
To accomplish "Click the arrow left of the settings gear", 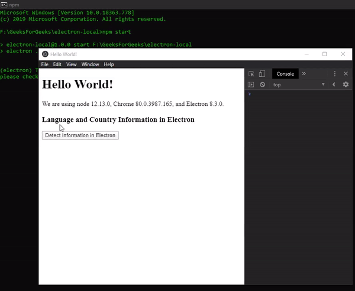I will [334, 85].
